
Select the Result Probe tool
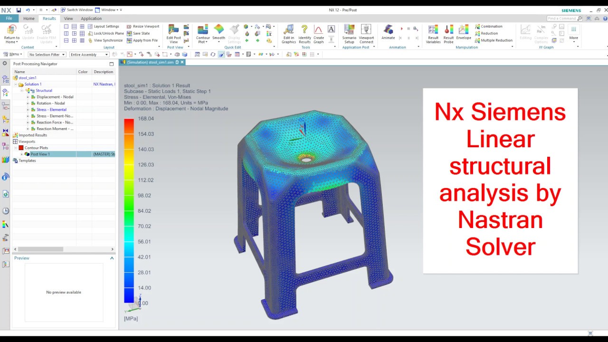click(448, 34)
